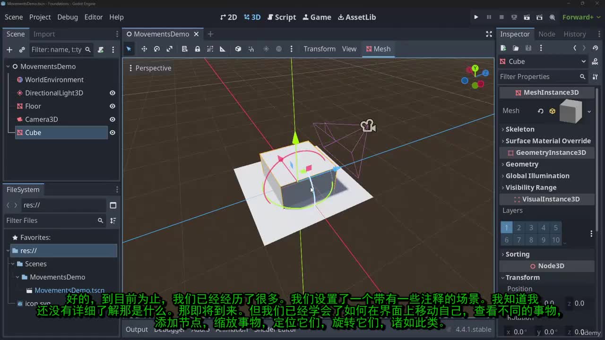Screen dimensions: 605x340
Task: Hide the DirectionalLight3D node
Action: click(112, 93)
